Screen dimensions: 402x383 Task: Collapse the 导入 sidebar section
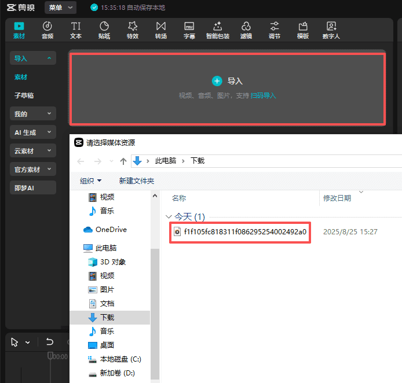[x=33, y=58]
